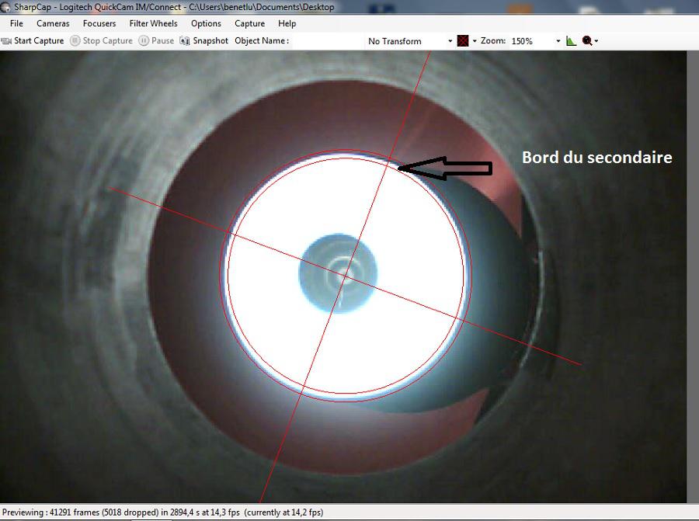The height and width of the screenshot is (521, 699).
Task: Click Start Capture button
Action: [x=33, y=41]
